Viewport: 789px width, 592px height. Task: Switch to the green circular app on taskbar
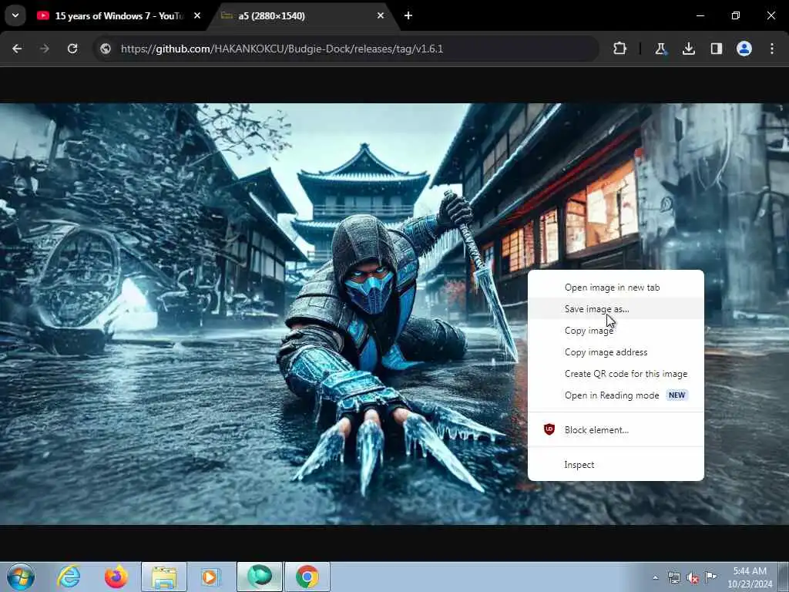coord(260,577)
